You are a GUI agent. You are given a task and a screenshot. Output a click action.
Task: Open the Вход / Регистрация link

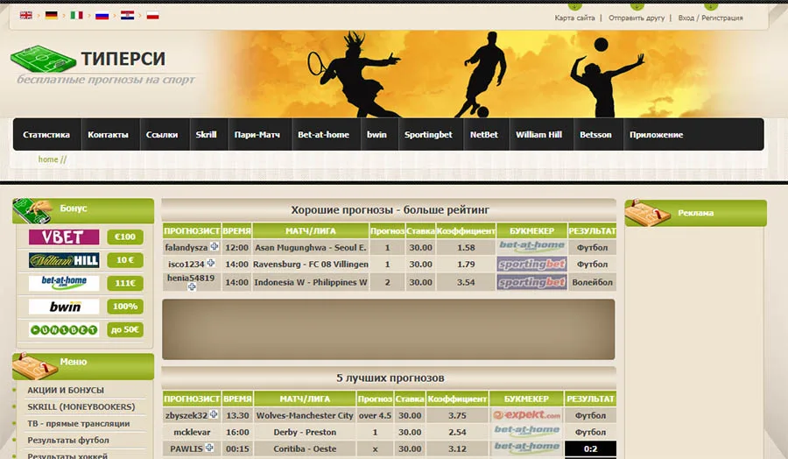pyautogui.click(x=710, y=18)
